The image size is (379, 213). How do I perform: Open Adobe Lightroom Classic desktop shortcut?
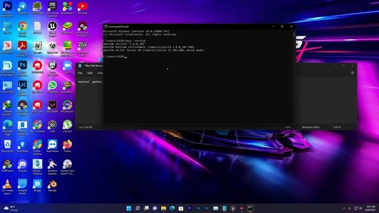click(x=23, y=88)
